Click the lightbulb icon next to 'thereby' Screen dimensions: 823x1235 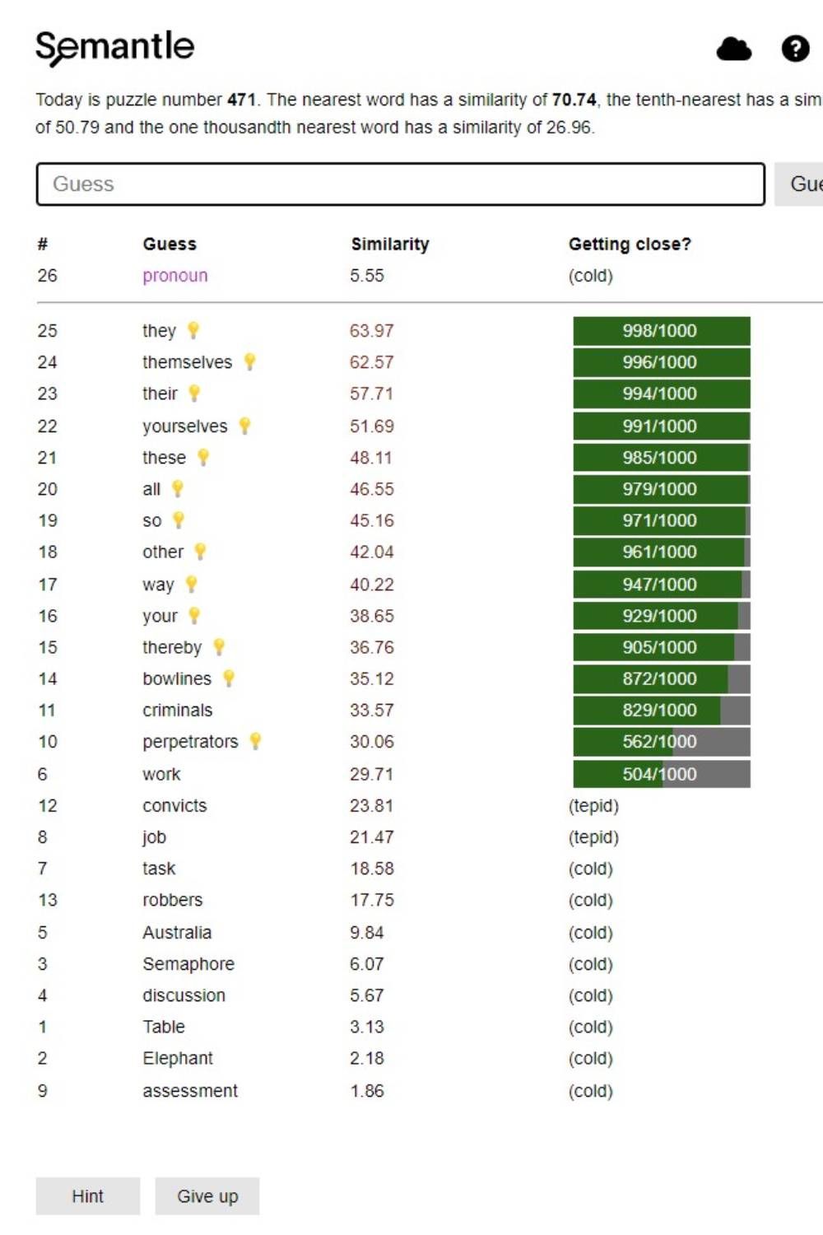coord(219,647)
